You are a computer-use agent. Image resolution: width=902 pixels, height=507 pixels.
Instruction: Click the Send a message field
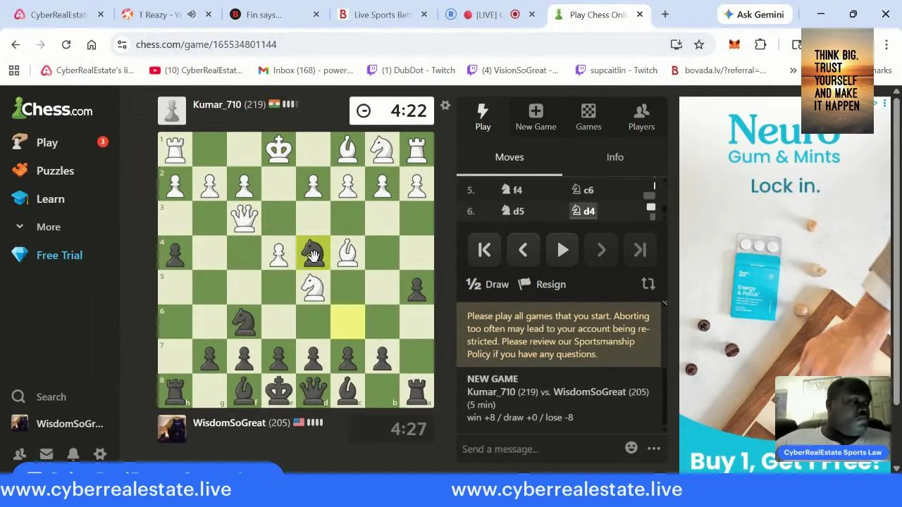[x=540, y=449]
